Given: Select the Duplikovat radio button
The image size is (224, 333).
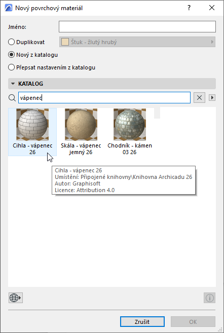Looking at the screenshot, I should (11, 42).
